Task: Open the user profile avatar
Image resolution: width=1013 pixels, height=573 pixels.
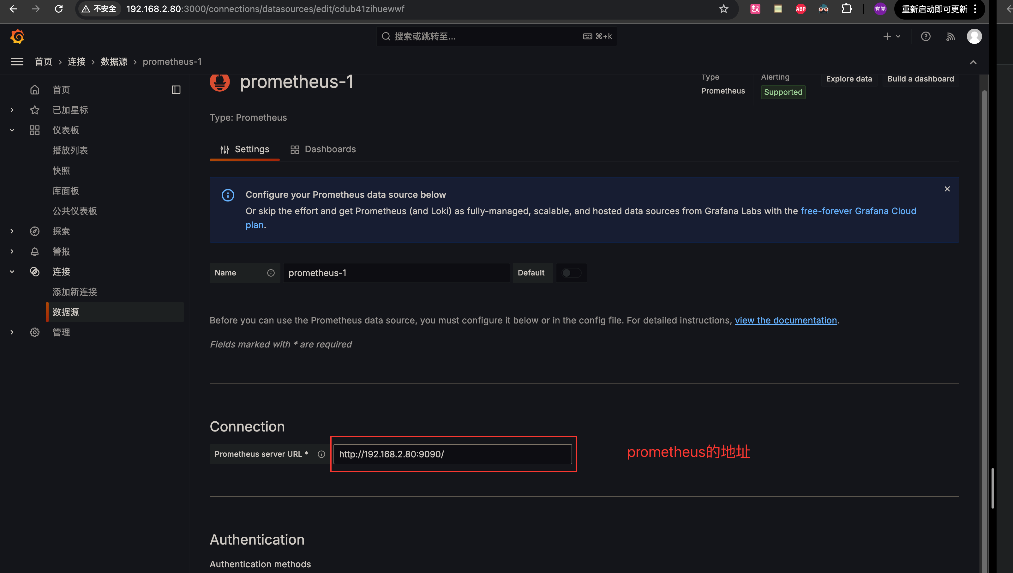Action: click(974, 36)
